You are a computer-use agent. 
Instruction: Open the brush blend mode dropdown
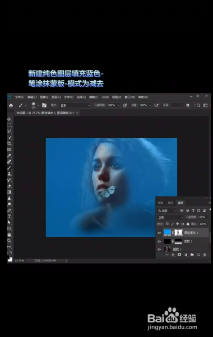[x=75, y=105]
